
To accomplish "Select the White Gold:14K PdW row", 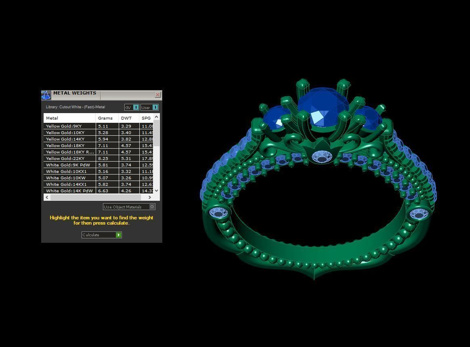I will point(99,190).
